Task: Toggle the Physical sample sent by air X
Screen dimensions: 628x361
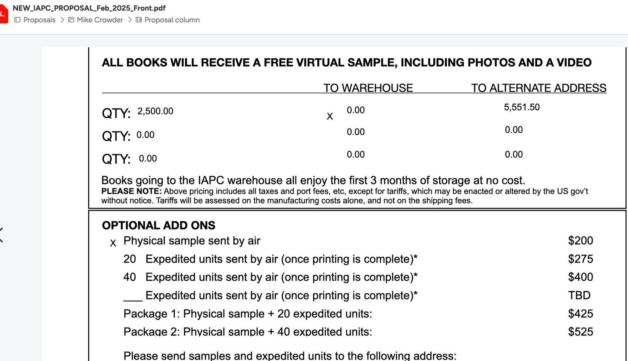Action: tap(113, 243)
